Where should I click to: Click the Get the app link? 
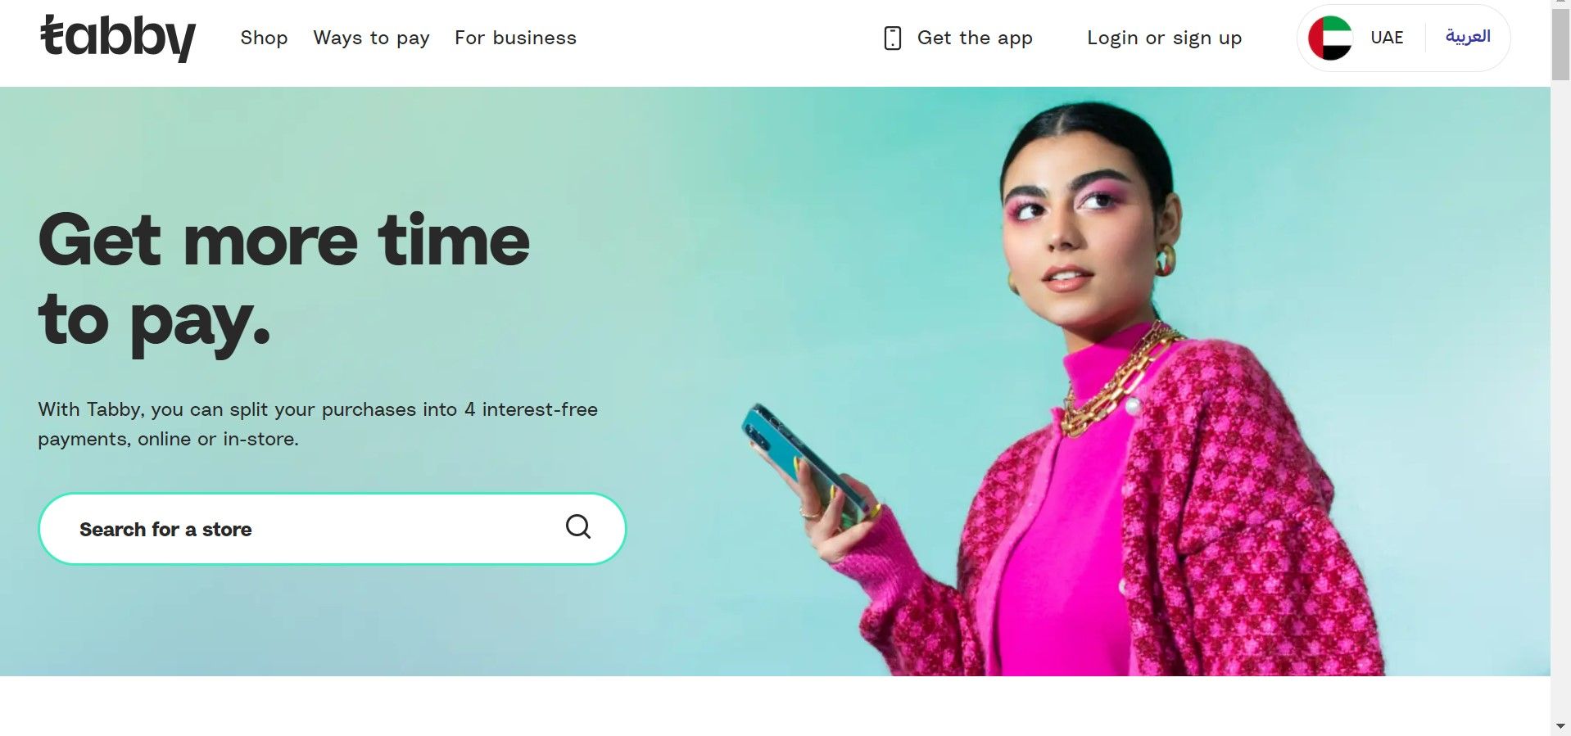975,38
